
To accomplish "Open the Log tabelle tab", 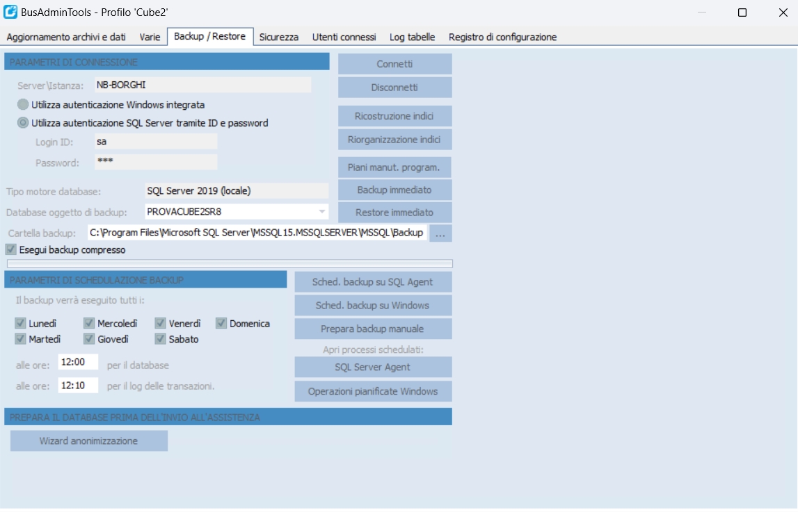I will coord(413,37).
